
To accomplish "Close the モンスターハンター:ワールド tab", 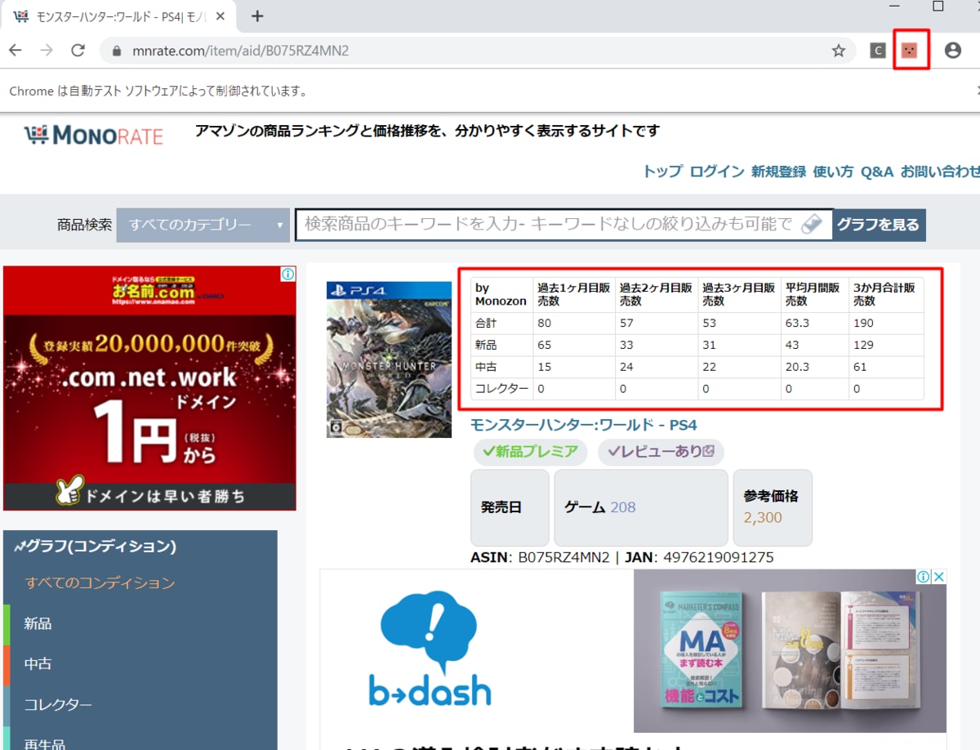I will (x=220, y=16).
